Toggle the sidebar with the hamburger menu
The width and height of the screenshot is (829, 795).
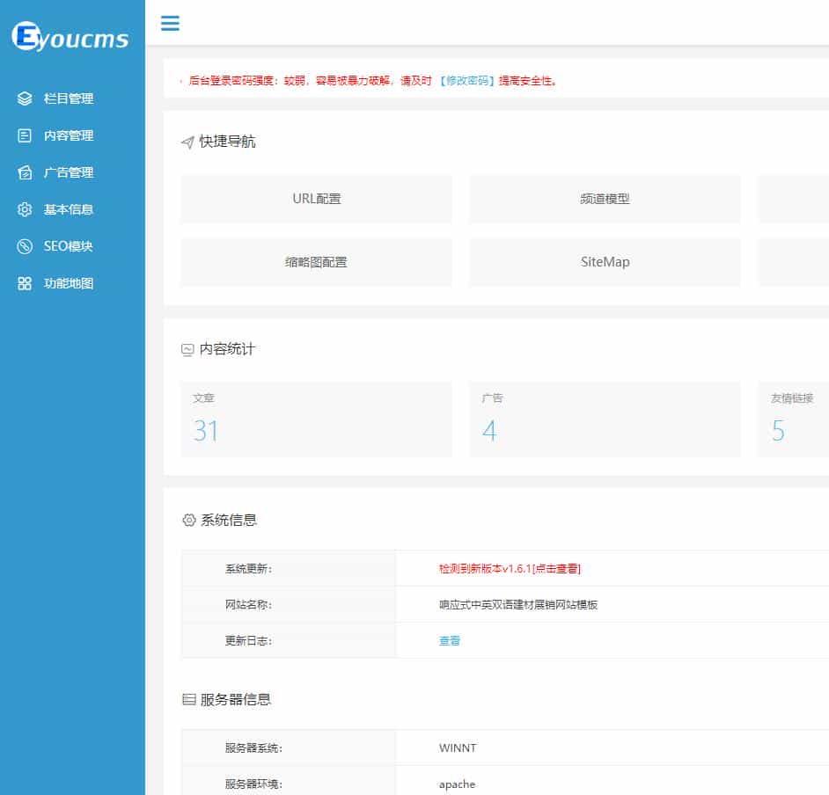[x=170, y=24]
